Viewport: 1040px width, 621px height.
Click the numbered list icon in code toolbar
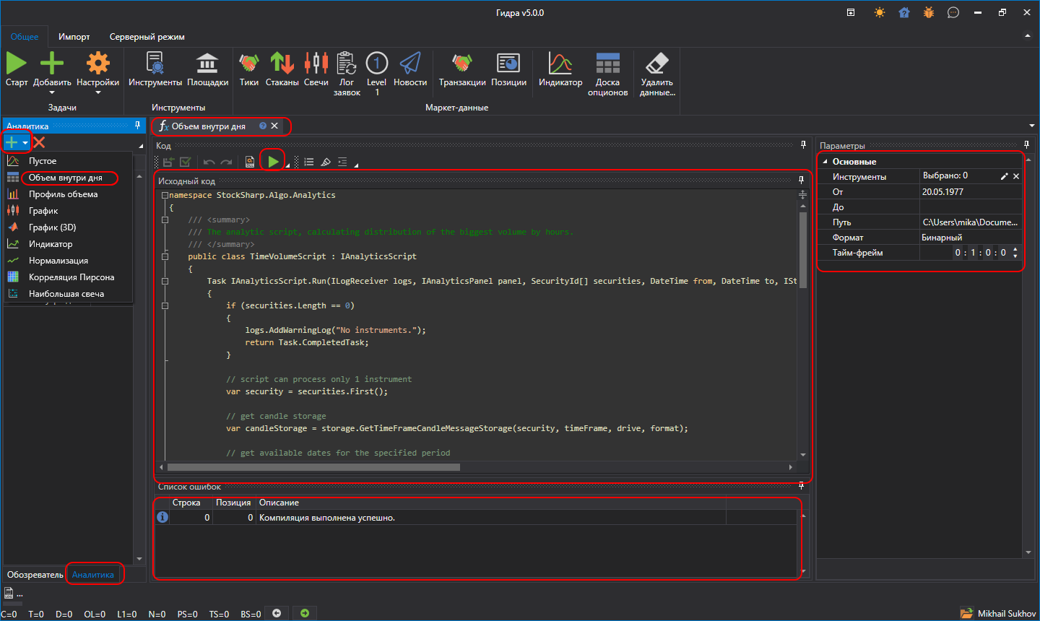(309, 162)
